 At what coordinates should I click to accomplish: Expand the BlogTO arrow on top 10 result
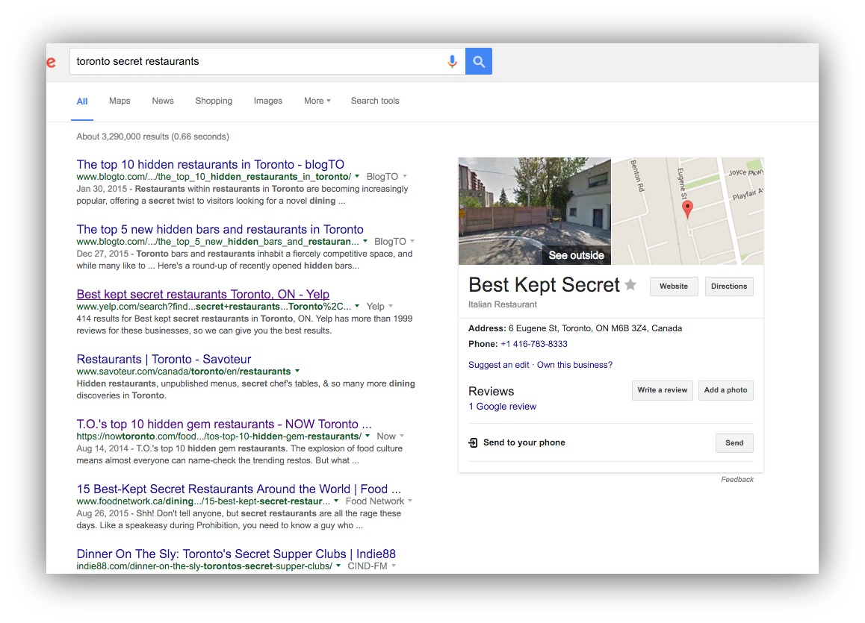coord(405,176)
